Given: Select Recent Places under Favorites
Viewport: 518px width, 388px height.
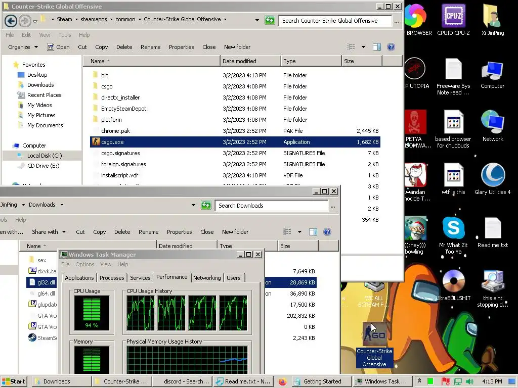Looking at the screenshot, I should click(45, 95).
